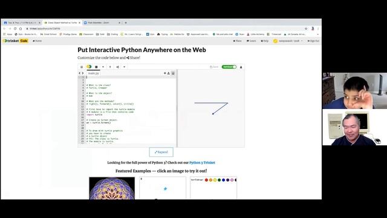Image resolution: width=387 pixels, height=218 pixels.
Task: Open the blue turtle featured example thumbnail
Action: coord(163,188)
